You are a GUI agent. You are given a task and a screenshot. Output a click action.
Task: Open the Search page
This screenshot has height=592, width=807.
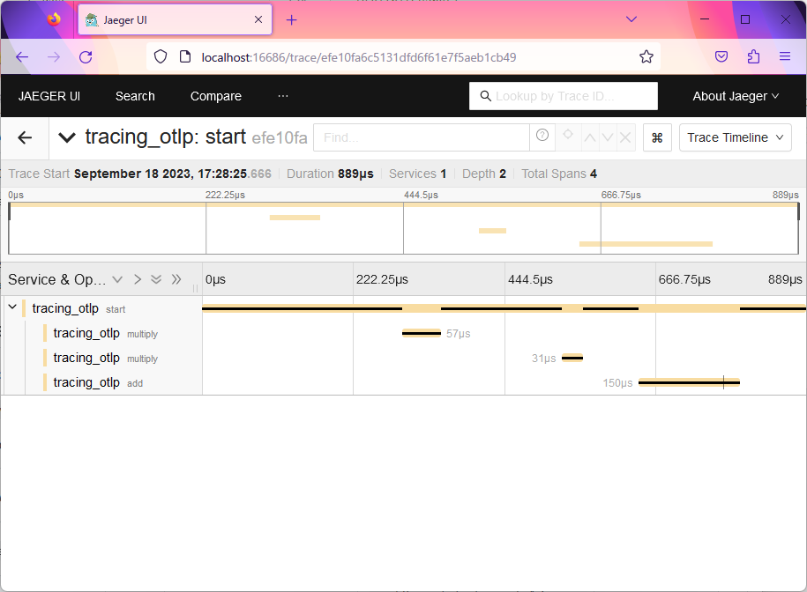click(x=135, y=96)
